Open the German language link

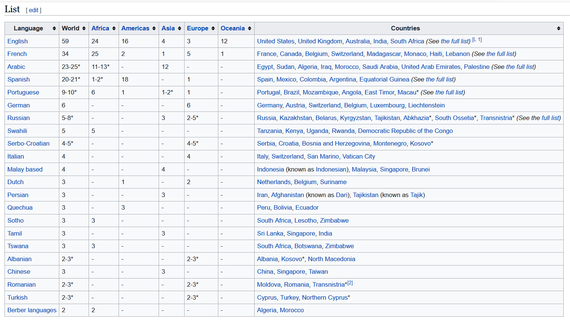19,105
